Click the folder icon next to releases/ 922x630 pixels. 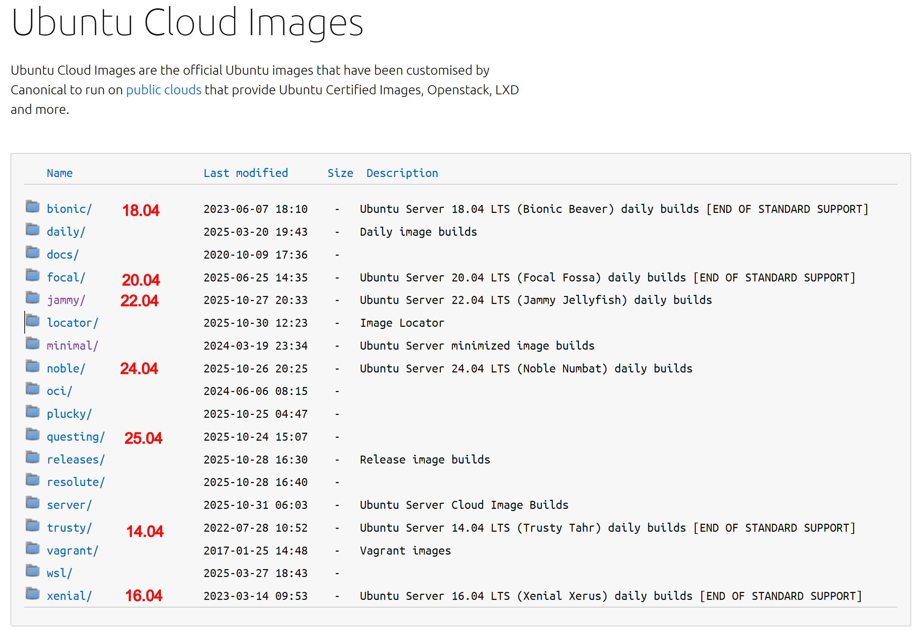pos(33,458)
